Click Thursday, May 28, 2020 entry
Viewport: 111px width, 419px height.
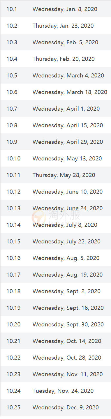[64, 175]
